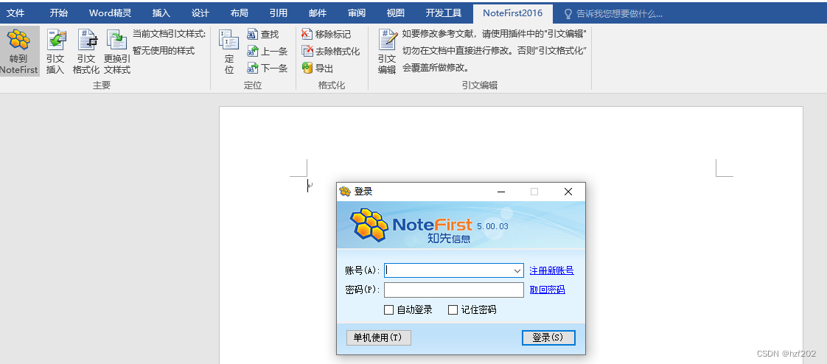Click the 更换引文样式 icon
Screen dimensions: 827x364
point(116,40)
